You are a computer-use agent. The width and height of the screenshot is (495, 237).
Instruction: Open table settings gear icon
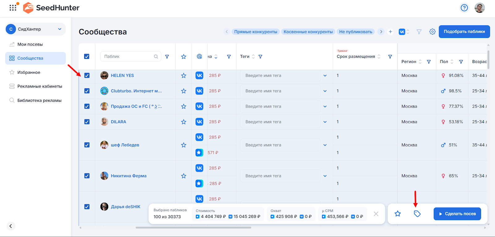pos(432,31)
